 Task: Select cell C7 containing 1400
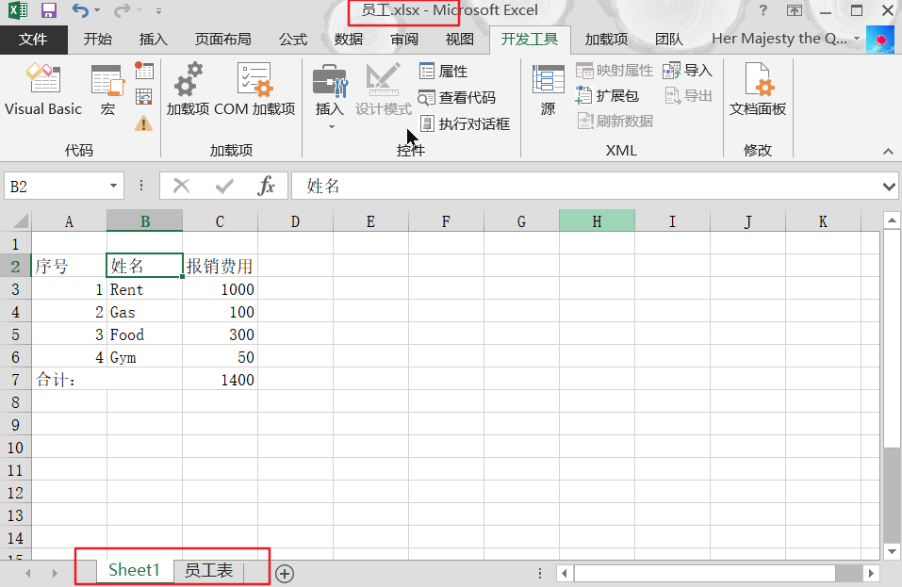click(x=220, y=380)
